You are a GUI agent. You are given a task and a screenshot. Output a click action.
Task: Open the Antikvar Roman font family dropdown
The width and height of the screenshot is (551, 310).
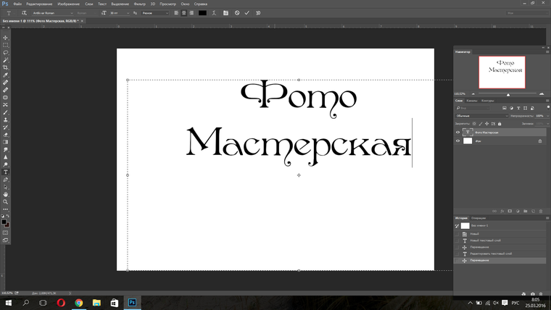pyautogui.click(x=51, y=13)
